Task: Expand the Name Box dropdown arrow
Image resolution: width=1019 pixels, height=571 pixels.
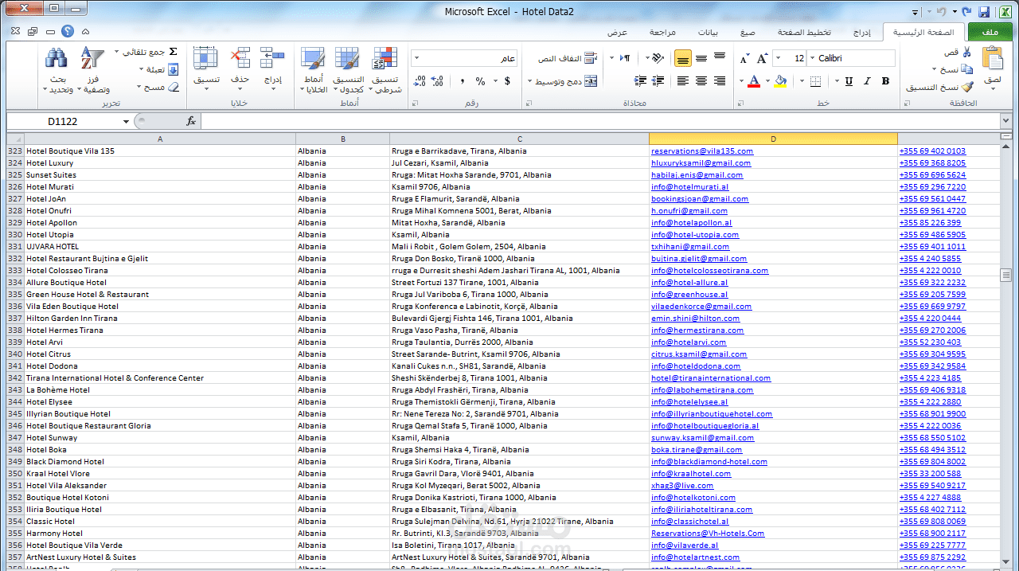Action: point(126,122)
